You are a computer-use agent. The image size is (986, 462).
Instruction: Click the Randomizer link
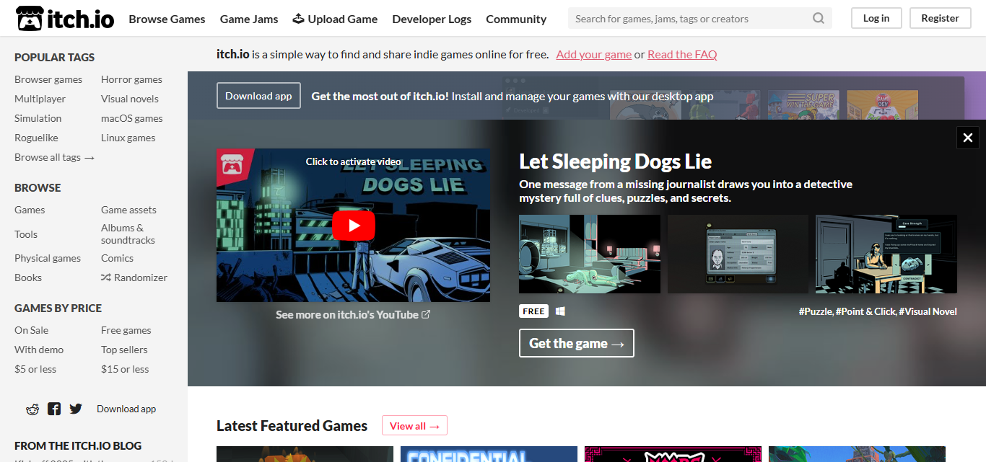(134, 277)
